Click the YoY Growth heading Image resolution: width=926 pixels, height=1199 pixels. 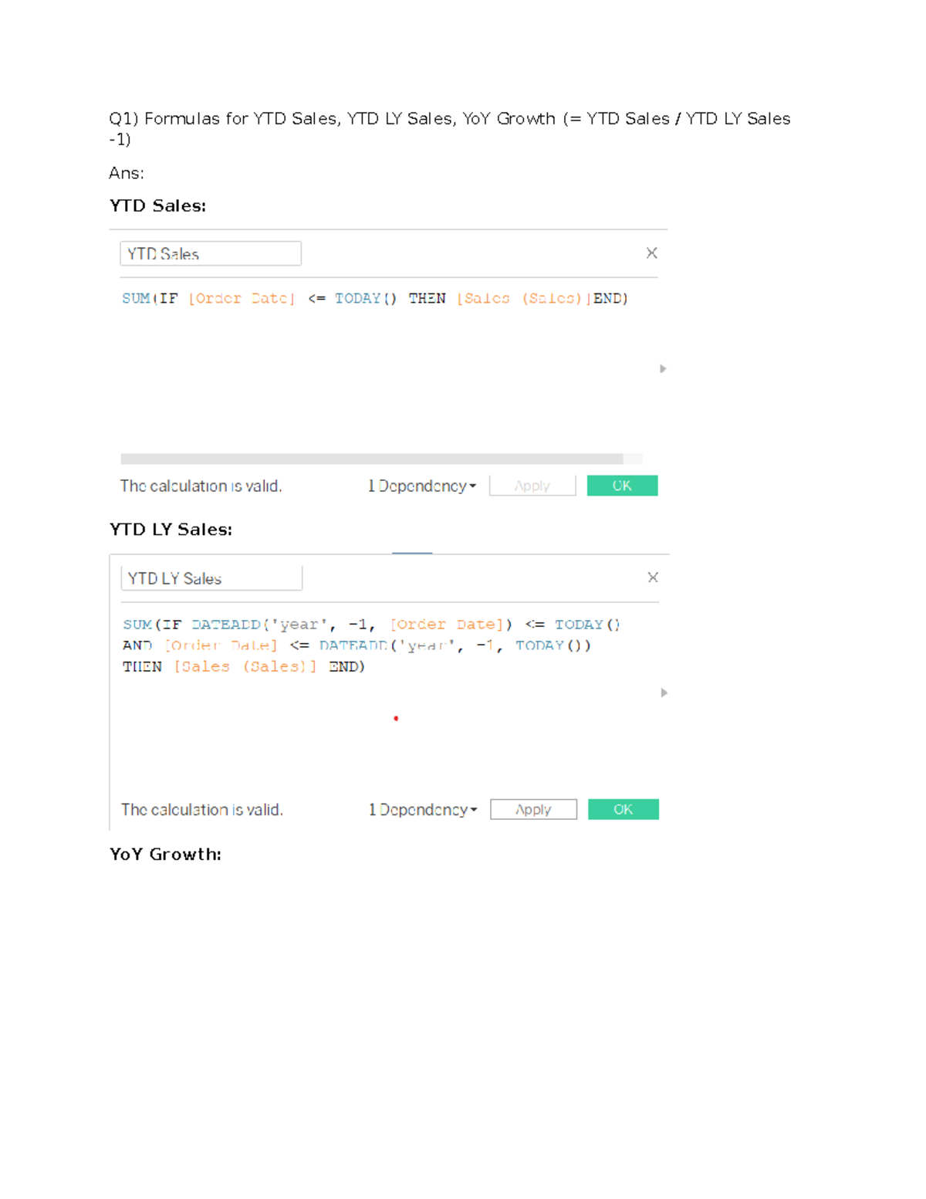click(x=165, y=854)
